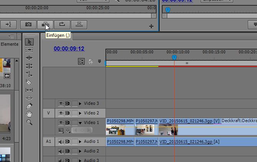Screen dimensions: 257x162
Task: Mute Audio 1 track speaker toggle
Action: (x=61, y=142)
